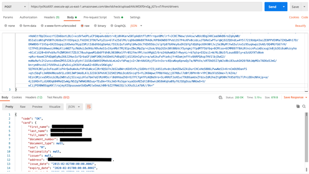Collapse the "card" object at line 3
The height and width of the screenshot is (174, 309).
coord(35,122)
